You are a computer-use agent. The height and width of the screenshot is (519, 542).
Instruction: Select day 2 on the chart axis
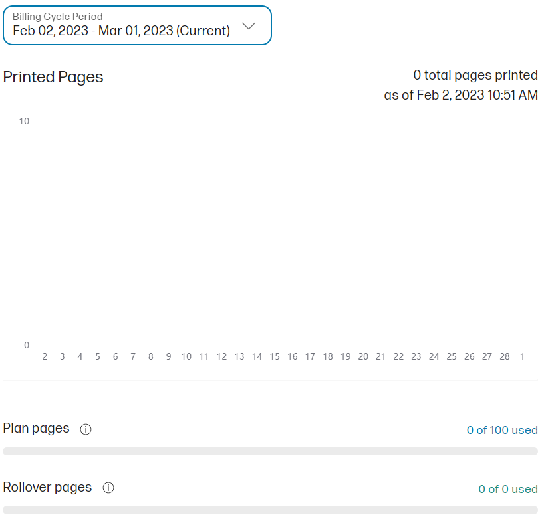(45, 356)
